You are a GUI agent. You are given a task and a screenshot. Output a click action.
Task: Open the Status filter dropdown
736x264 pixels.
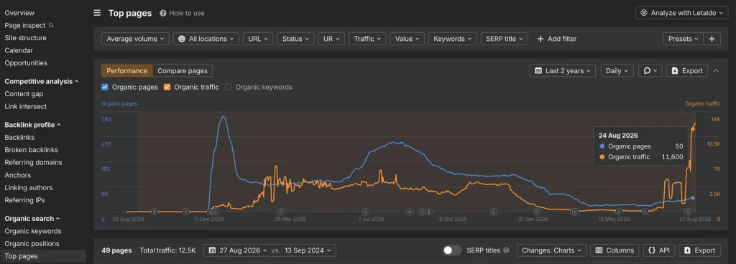click(295, 39)
